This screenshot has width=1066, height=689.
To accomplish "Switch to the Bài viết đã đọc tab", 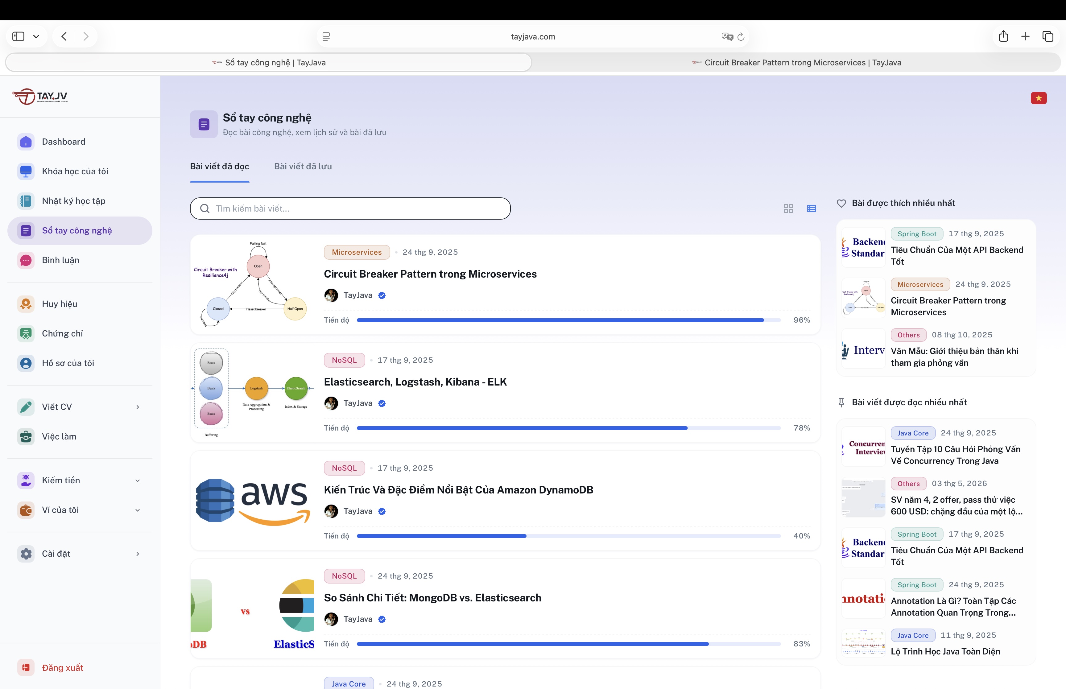I will [x=220, y=167].
